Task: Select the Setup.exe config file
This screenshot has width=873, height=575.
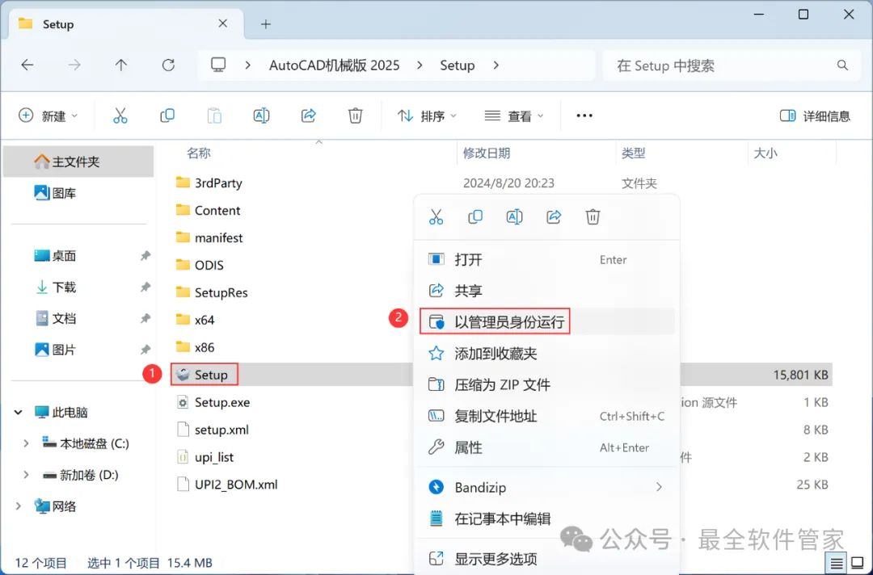Action: click(213, 402)
